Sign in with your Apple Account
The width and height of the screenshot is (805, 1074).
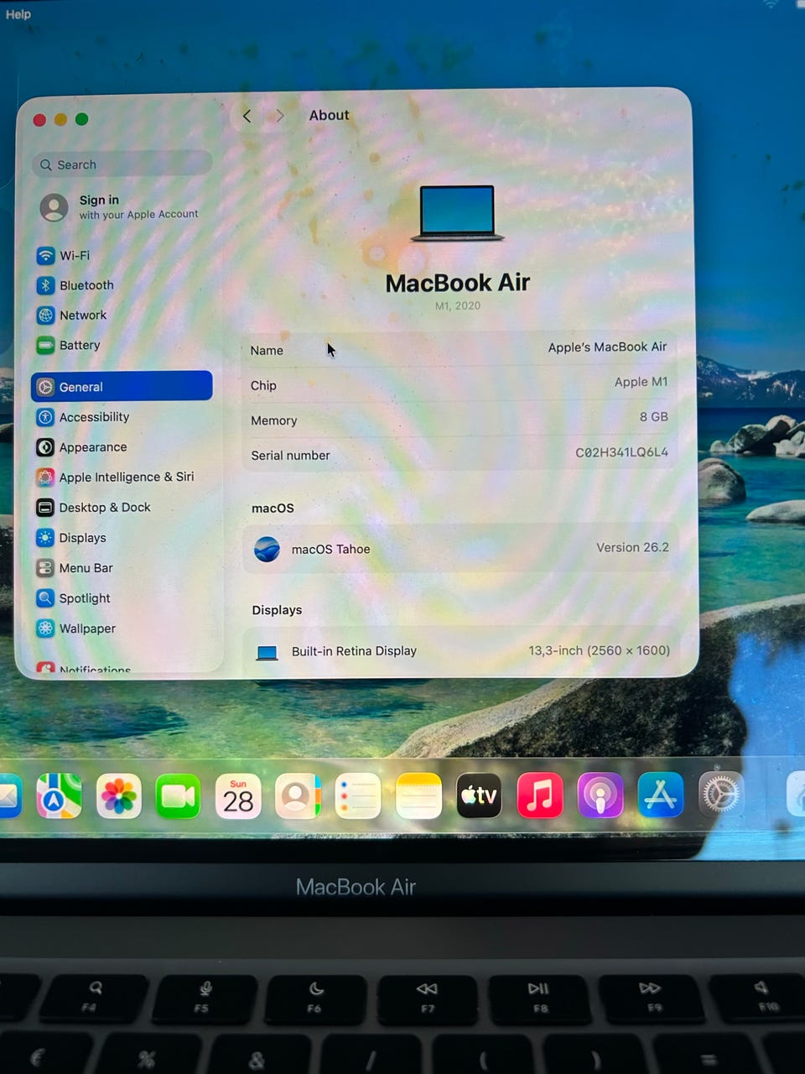[120, 206]
